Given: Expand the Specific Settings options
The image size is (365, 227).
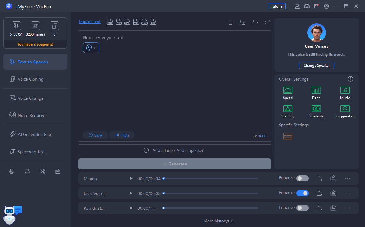Looking at the screenshot, I should pos(288,136).
